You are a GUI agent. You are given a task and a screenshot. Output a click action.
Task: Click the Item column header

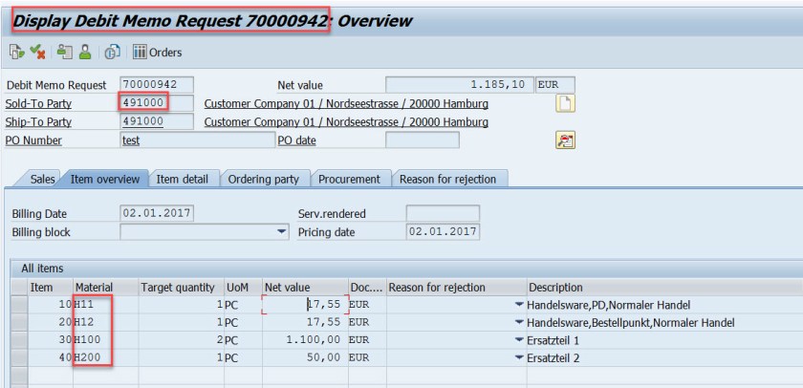click(51, 287)
